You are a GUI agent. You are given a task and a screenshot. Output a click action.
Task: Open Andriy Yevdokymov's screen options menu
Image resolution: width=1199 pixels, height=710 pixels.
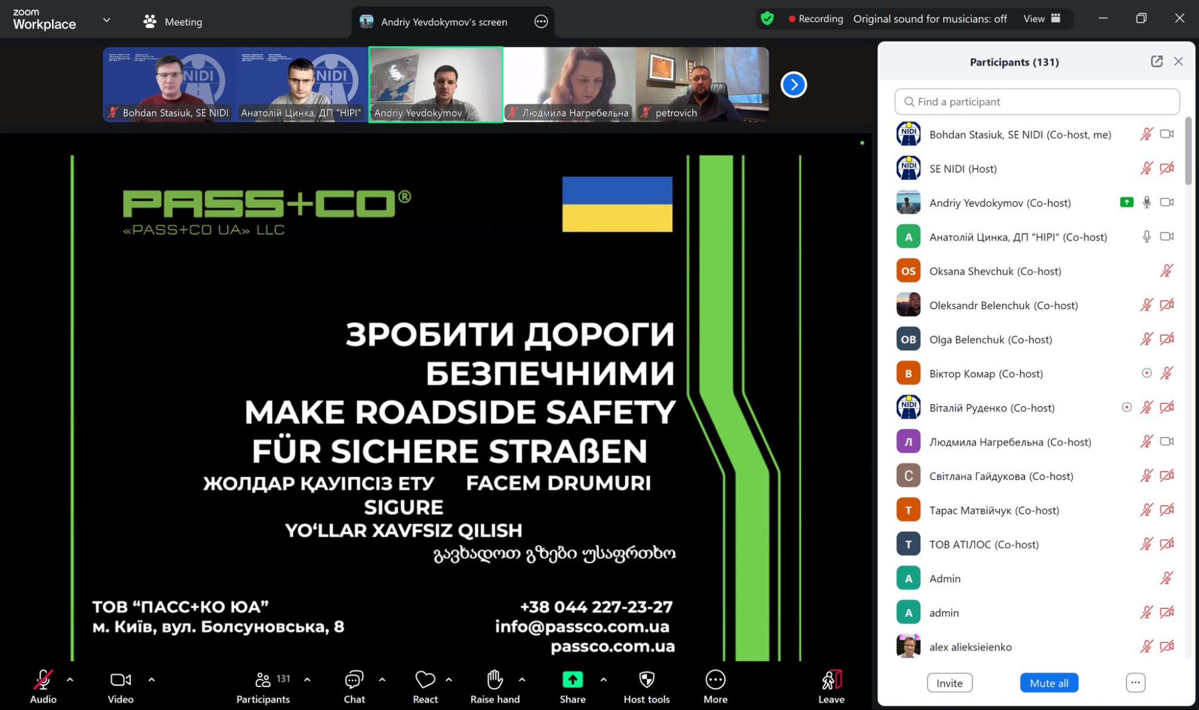[541, 22]
